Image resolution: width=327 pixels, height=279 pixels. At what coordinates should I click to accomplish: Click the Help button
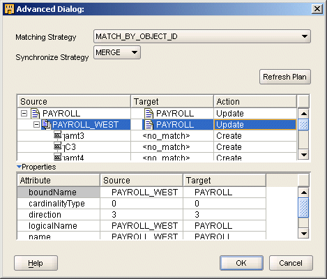[36, 263]
